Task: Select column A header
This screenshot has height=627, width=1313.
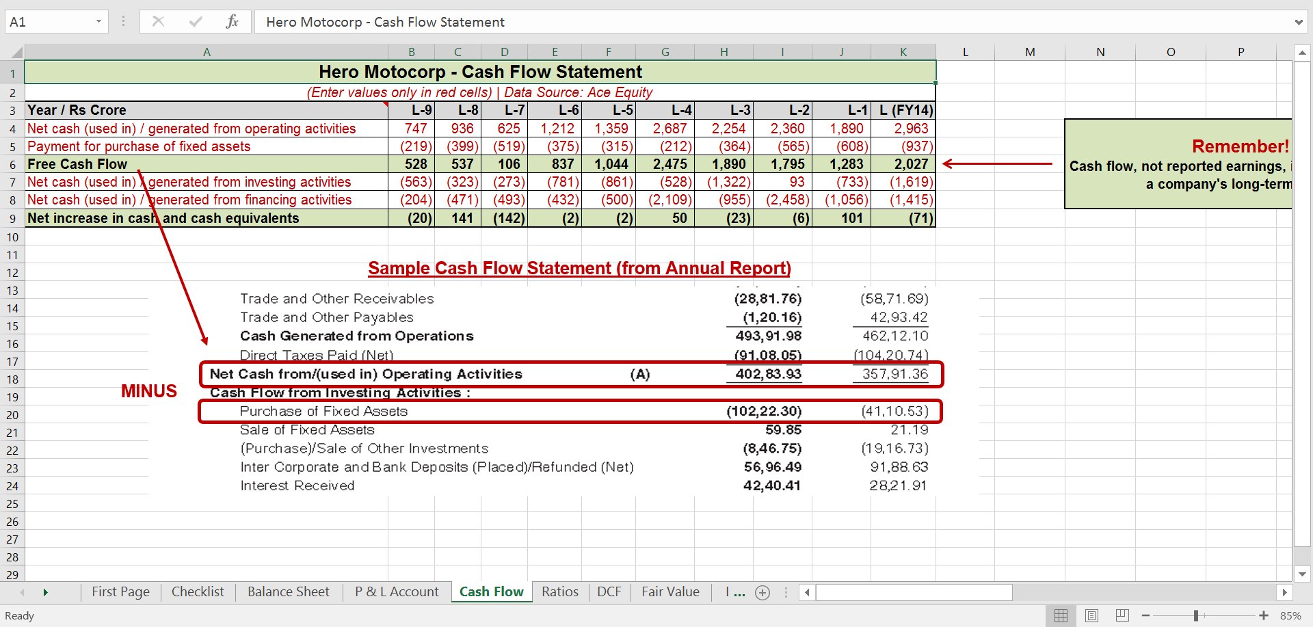Action: [x=207, y=52]
